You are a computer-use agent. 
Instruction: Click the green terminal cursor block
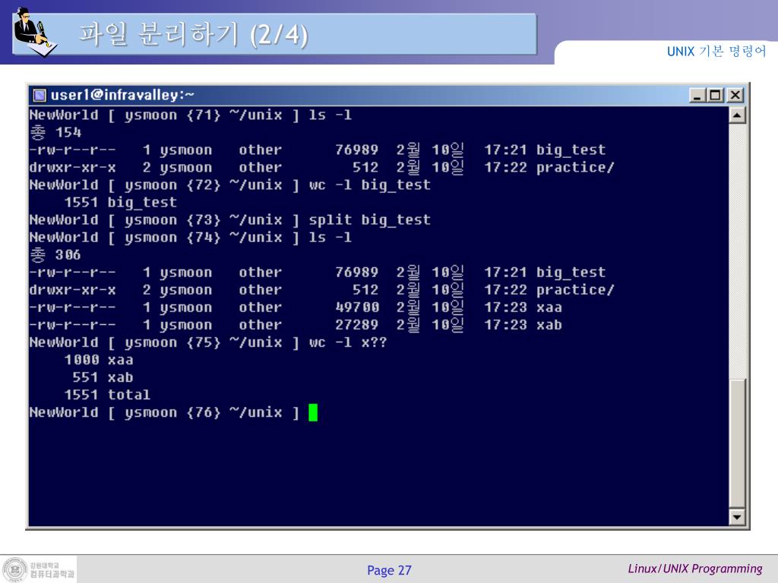pos(312,412)
